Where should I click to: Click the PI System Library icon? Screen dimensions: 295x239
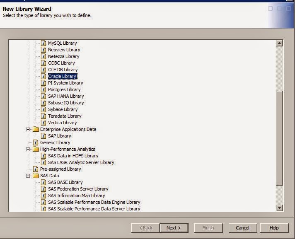(44, 83)
